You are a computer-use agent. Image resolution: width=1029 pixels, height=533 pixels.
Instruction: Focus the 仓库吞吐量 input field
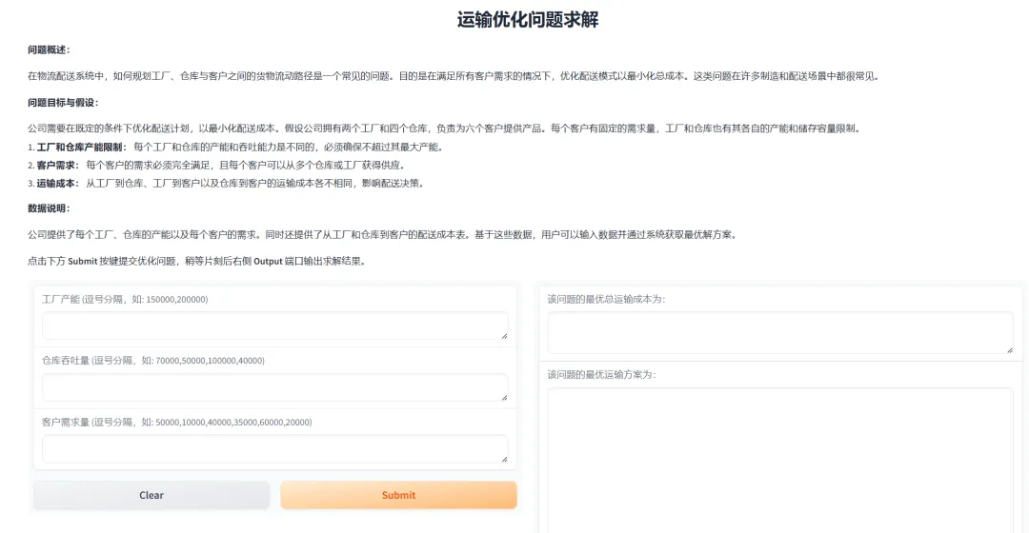point(275,387)
